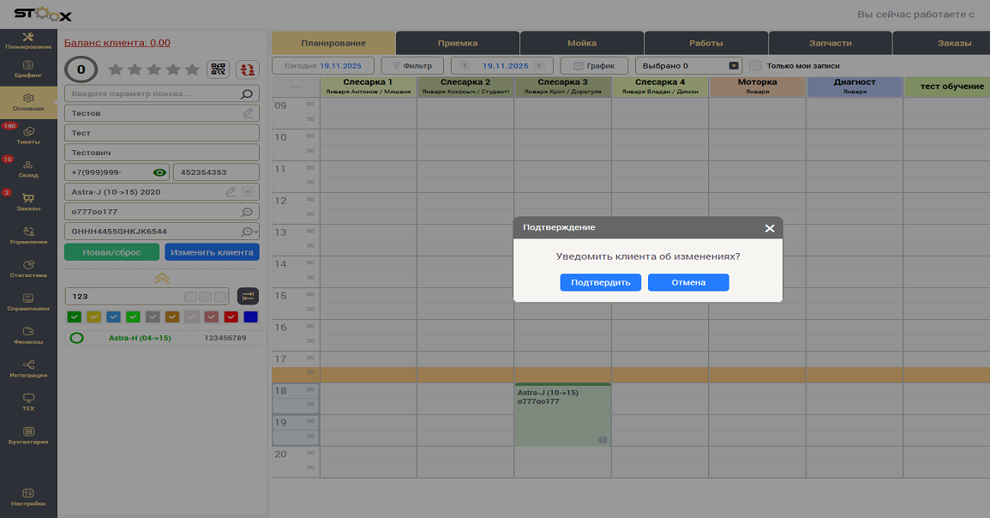Open Управление in the sidebar

pos(28,236)
